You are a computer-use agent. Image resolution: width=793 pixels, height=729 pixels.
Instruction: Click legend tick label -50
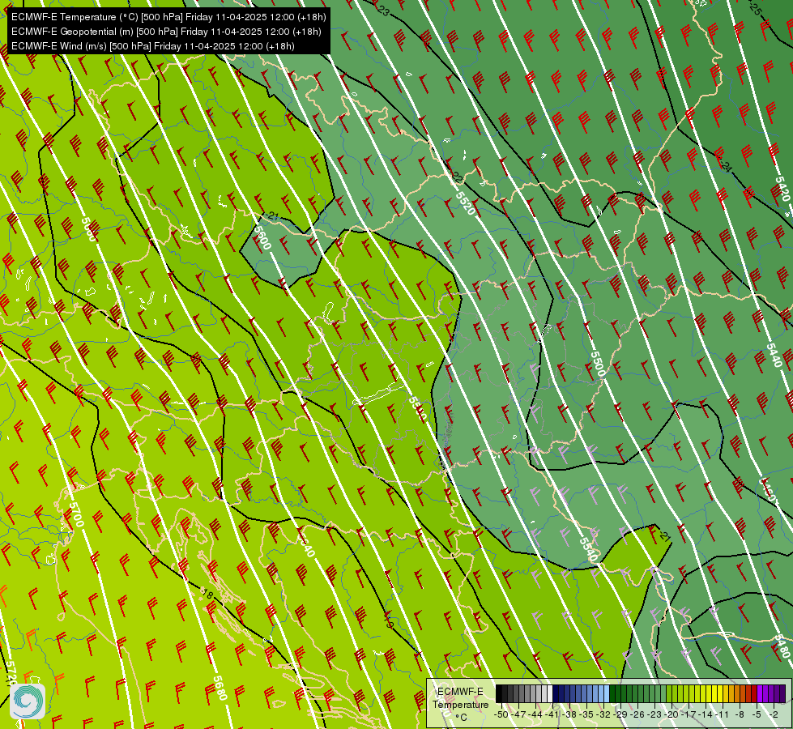[501, 714]
